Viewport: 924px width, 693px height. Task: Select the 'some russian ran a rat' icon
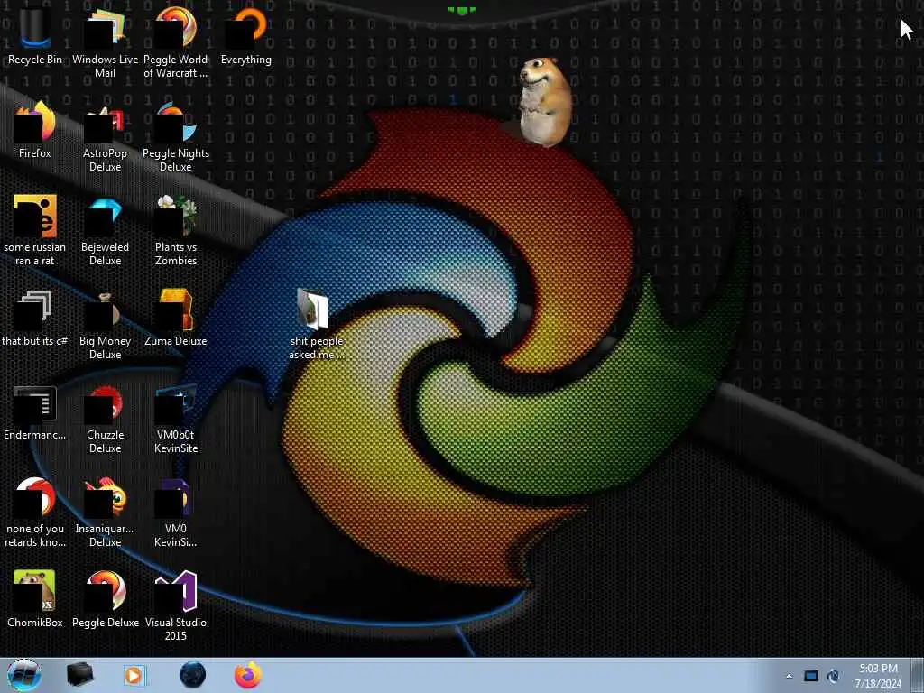click(x=35, y=230)
